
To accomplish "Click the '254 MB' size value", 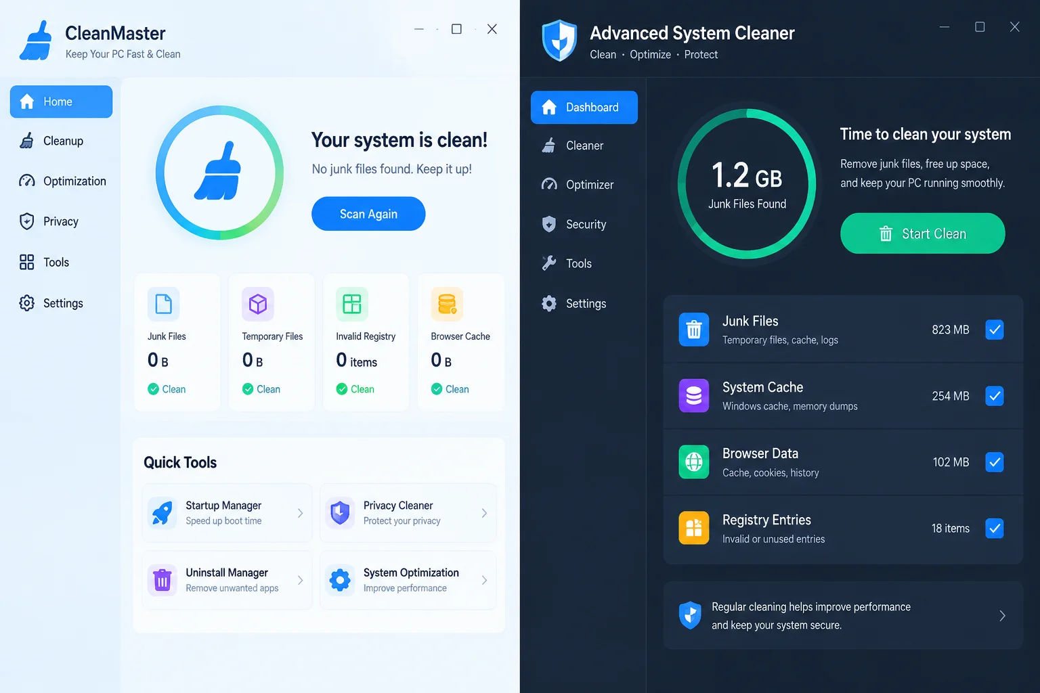I will coord(951,396).
